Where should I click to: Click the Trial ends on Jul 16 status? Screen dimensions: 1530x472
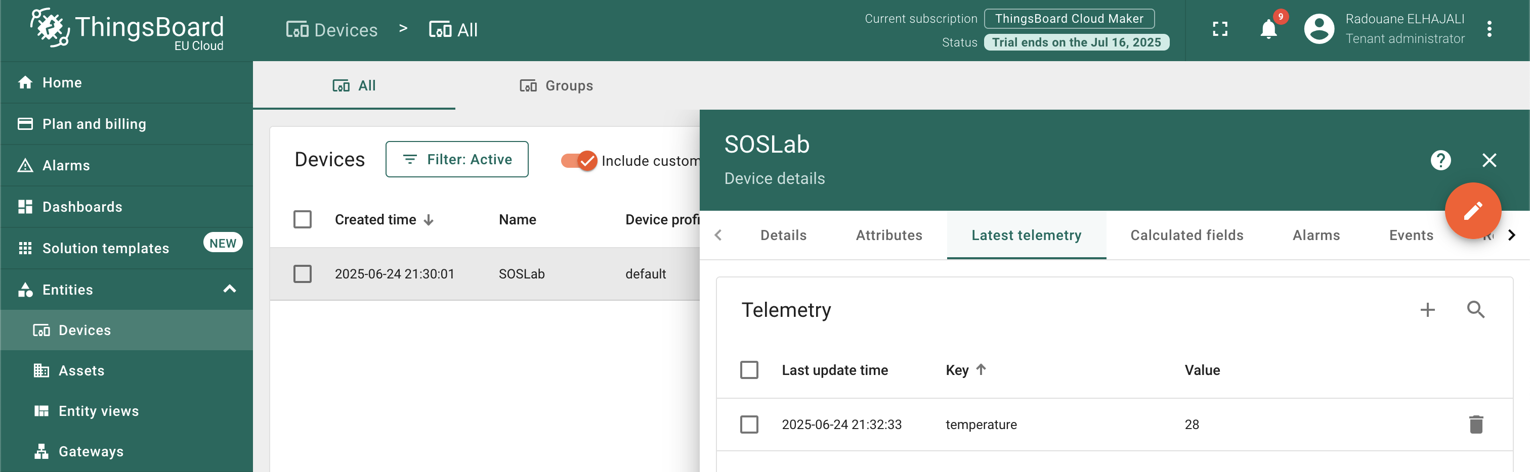pos(1076,42)
